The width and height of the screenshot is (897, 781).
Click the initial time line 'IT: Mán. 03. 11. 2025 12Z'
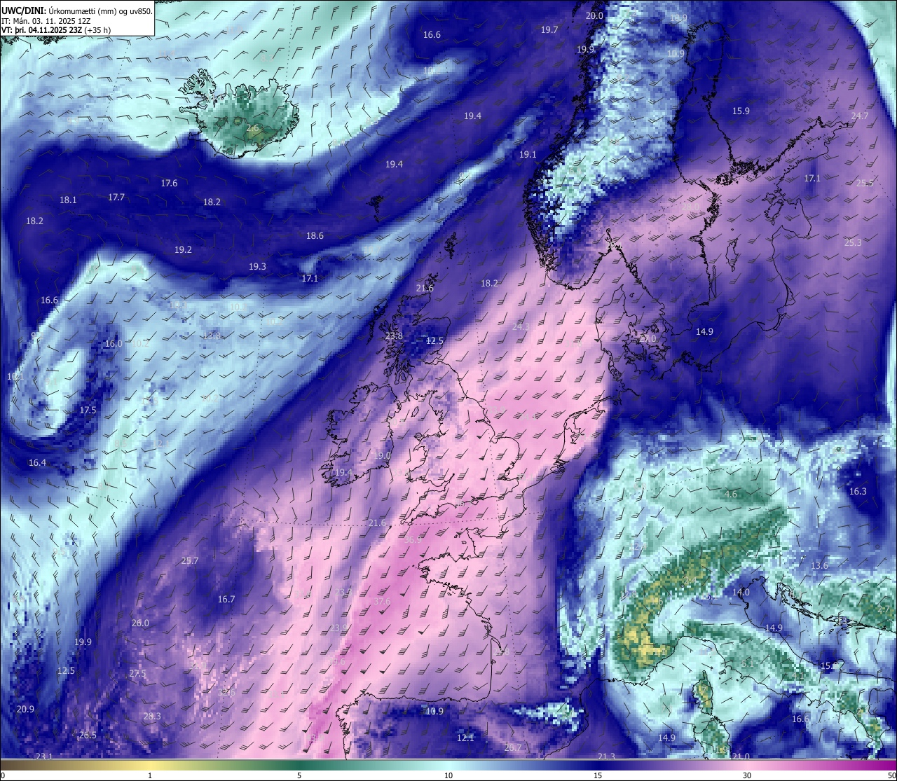(46, 21)
